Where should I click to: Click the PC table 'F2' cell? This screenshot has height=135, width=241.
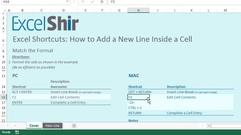[x=14, y=97]
